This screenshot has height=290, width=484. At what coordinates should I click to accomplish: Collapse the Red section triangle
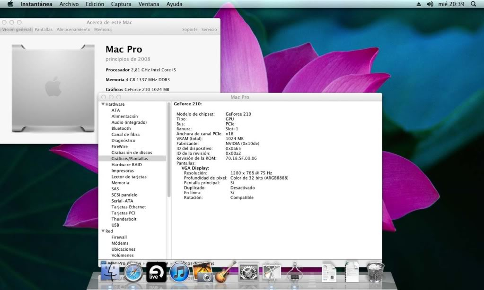pos(103,231)
